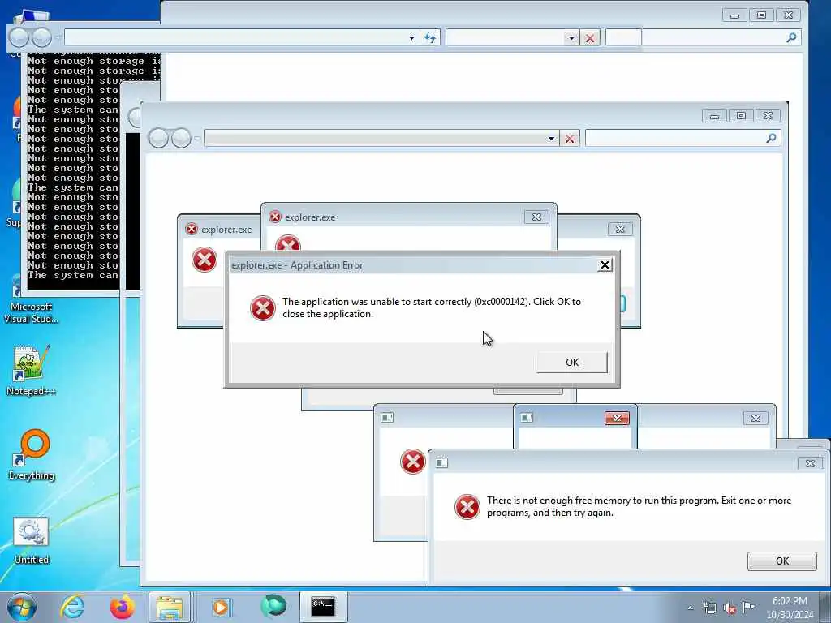This screenshot has width=831, height=623.
Task: Click OK in the not enough memory dialog
Action: coord(781,561)
